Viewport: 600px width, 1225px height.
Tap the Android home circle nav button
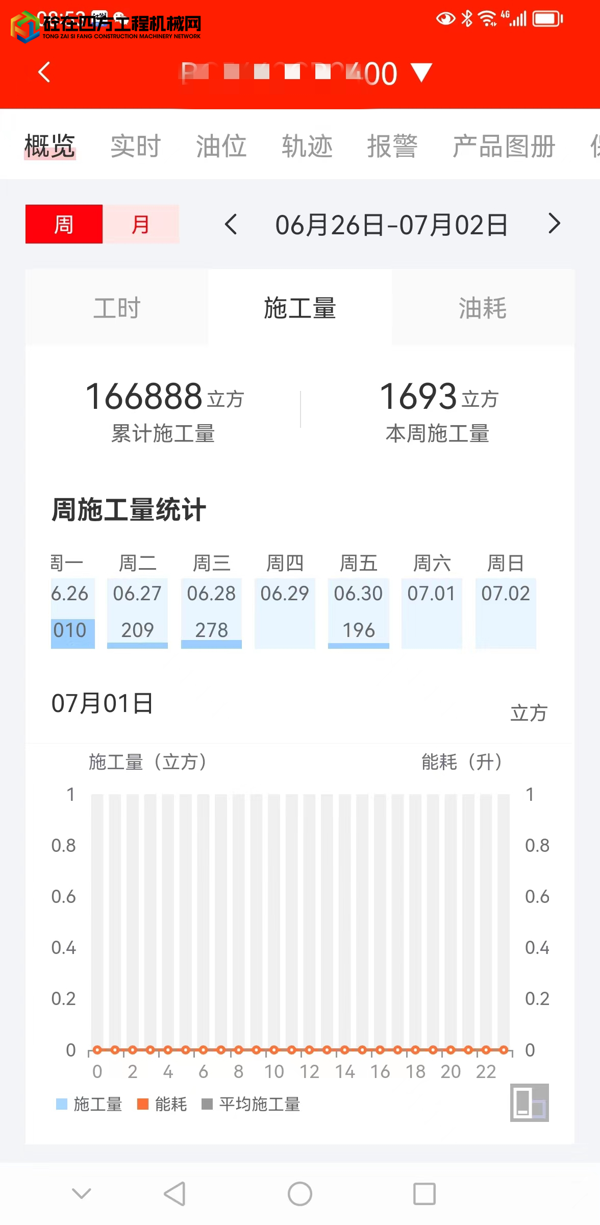pos(300,1194)
